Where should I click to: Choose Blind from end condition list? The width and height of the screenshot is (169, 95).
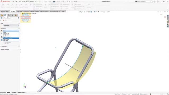tap(11, 32)
